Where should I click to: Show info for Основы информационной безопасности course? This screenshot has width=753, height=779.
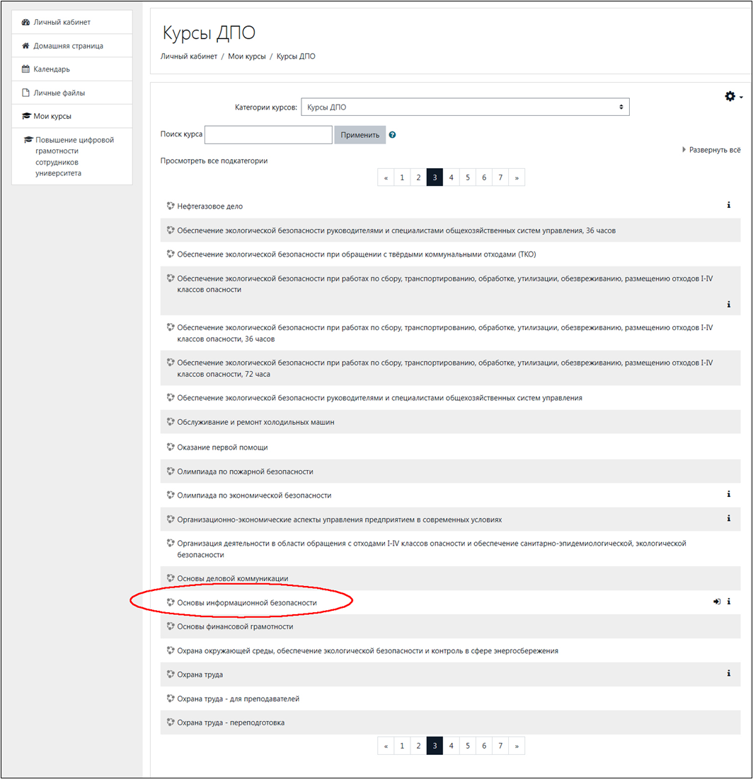(x=728, y=602)
